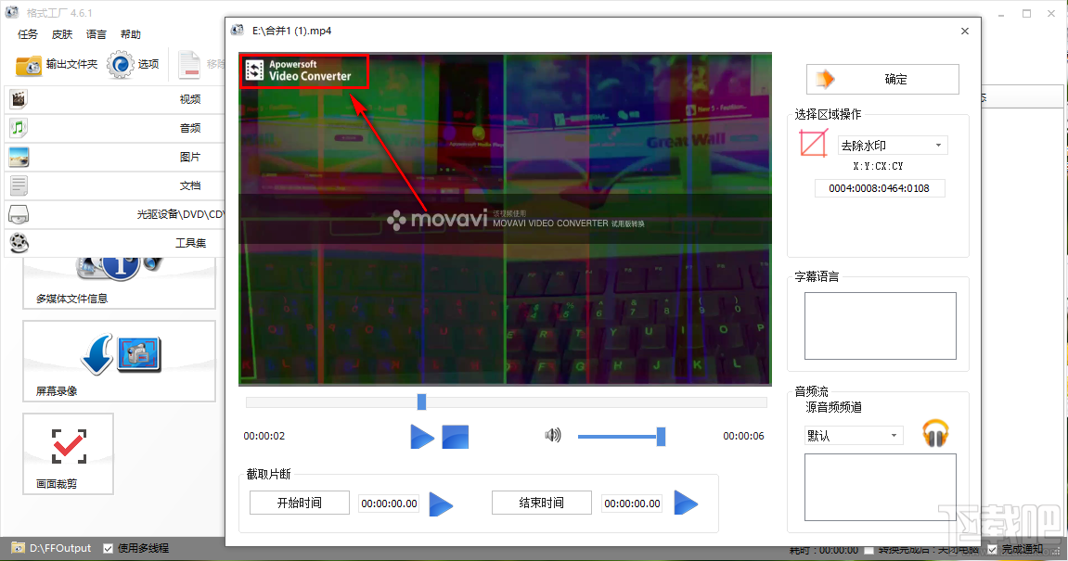This screenshot has height=561, width=1068.
Task: Play from the start time marker
Action: point(441,504)
